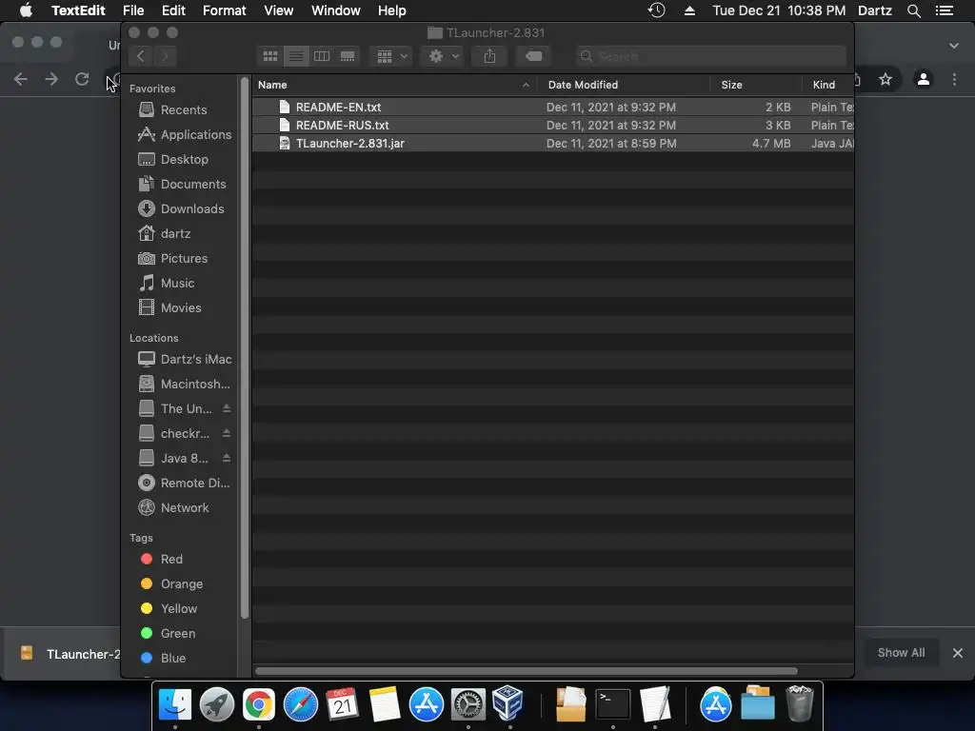Switch Finder to list view
Viewport: 975px width, 731px height.
tap(296, 56)
